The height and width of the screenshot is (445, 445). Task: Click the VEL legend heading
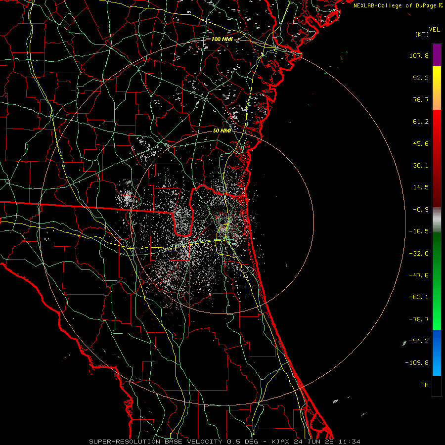[434, 30]
